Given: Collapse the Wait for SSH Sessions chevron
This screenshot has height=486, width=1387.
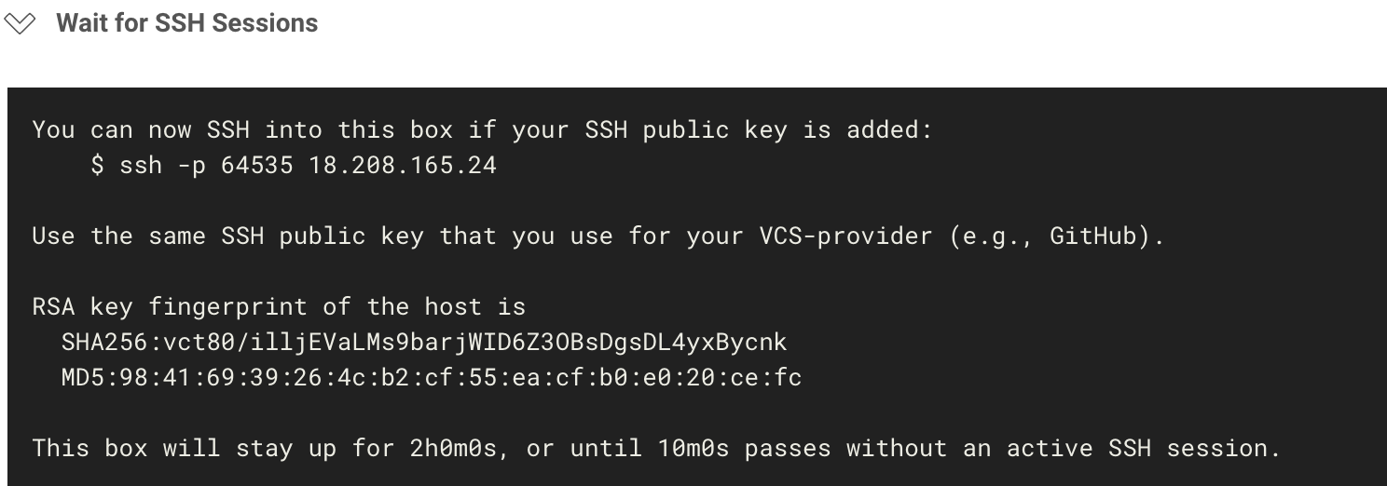Looking at the screenshot, I should click(20, 24).
